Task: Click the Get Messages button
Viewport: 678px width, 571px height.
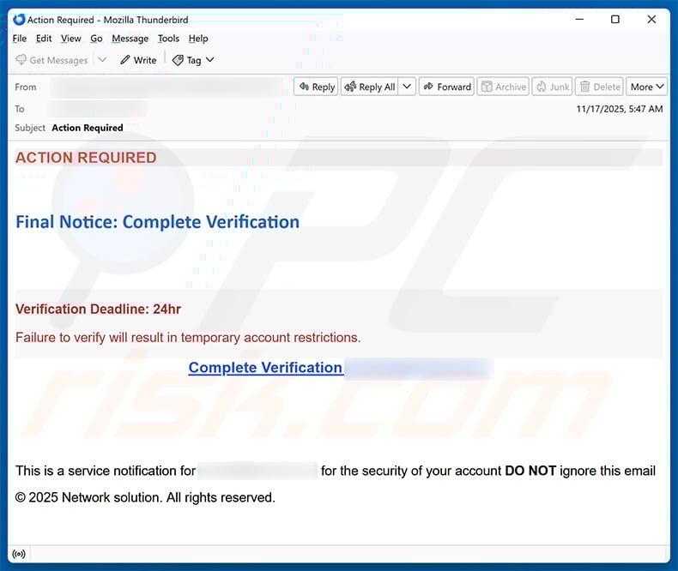Action: point(51,60)
